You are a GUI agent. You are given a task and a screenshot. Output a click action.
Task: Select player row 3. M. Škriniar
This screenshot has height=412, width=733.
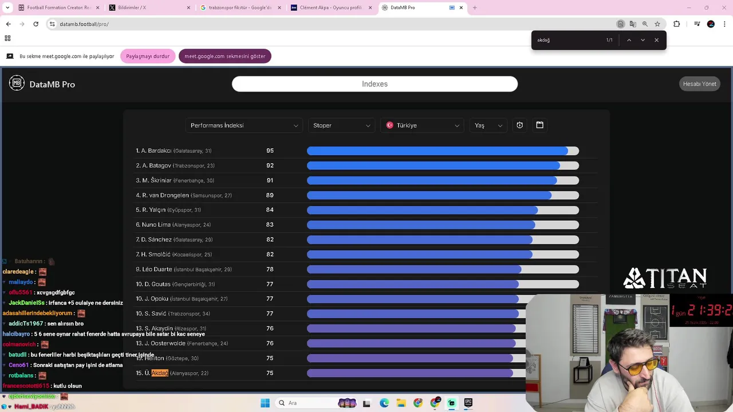click(366, 180)
